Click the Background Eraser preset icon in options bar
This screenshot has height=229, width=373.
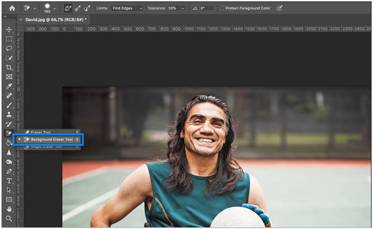click(27, 8)
